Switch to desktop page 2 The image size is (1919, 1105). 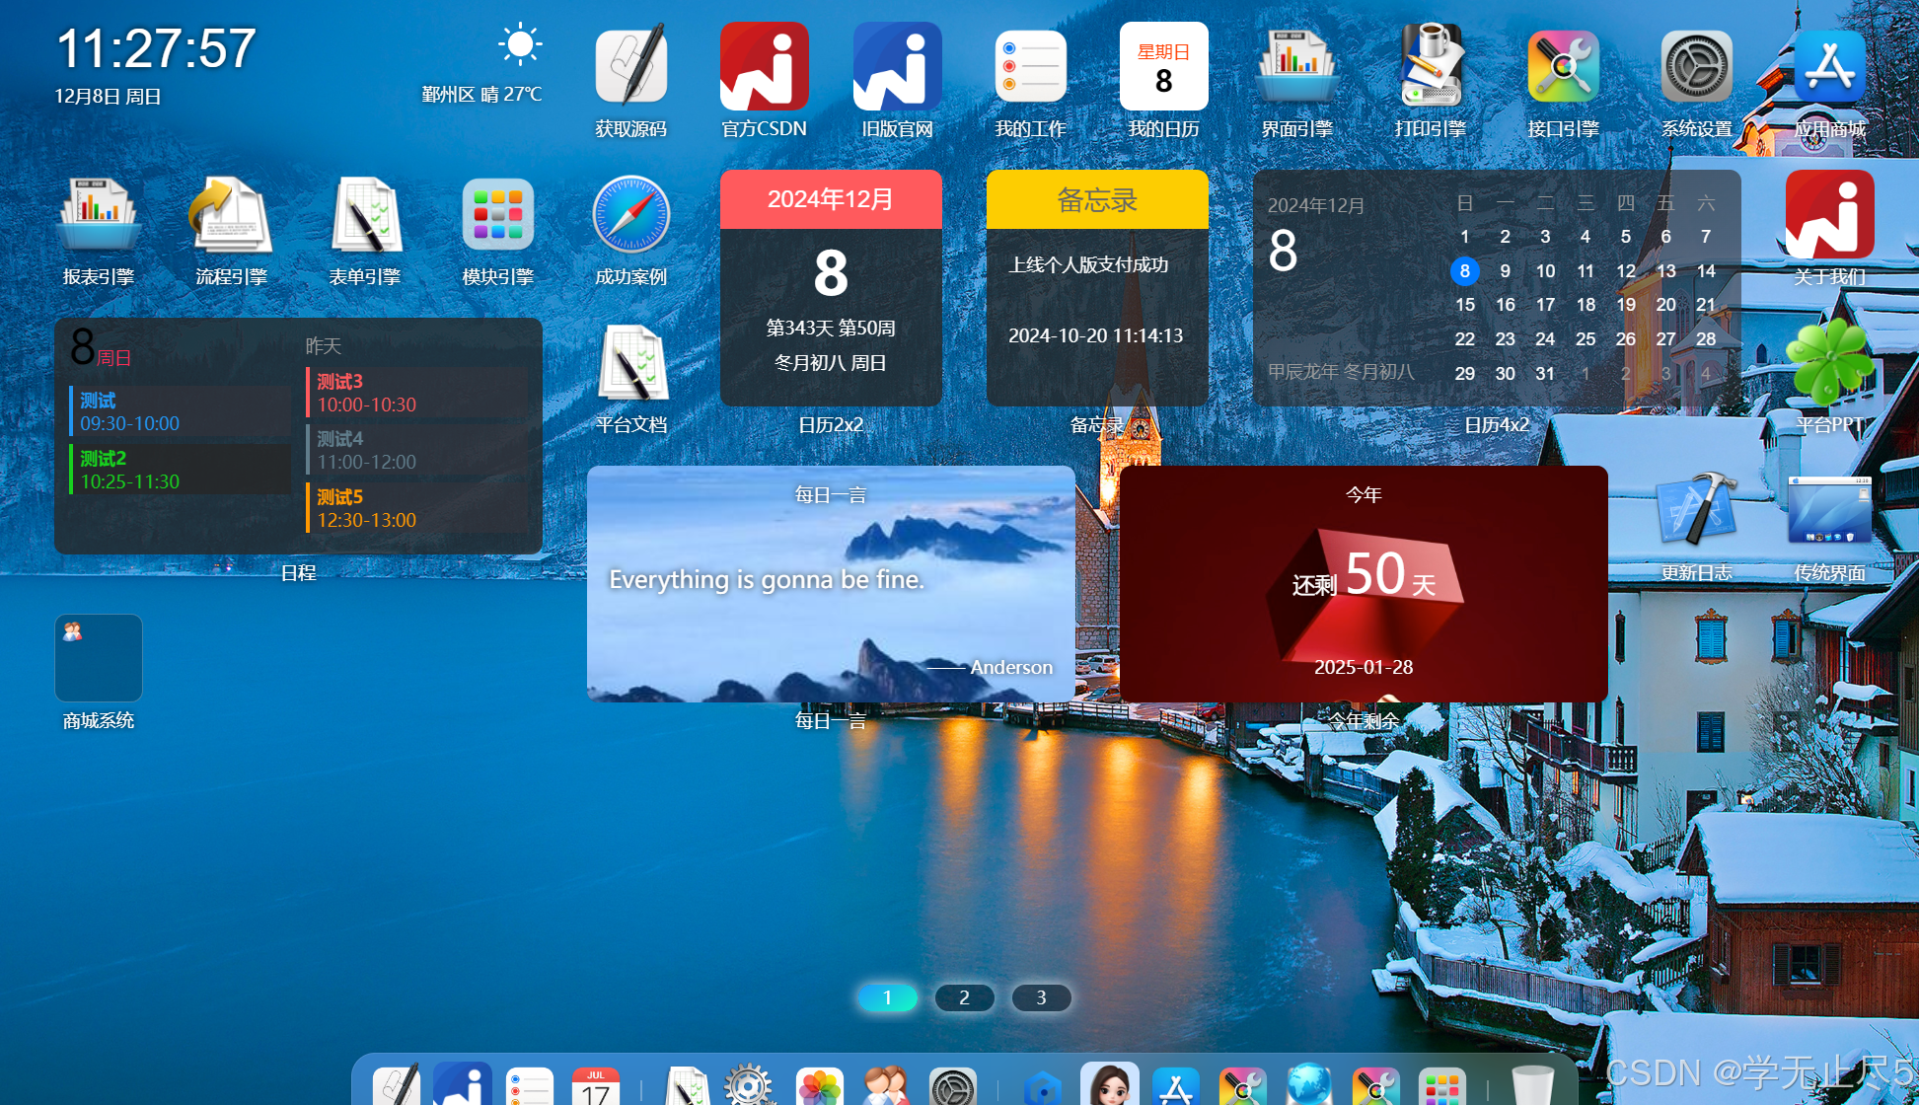tap(964, 997)
